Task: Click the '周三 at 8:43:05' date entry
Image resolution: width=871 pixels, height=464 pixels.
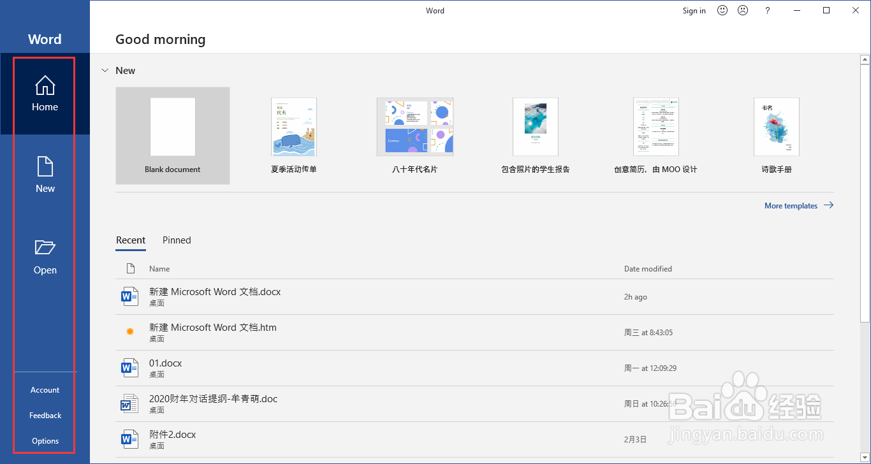Action: (x=648, y=333)
